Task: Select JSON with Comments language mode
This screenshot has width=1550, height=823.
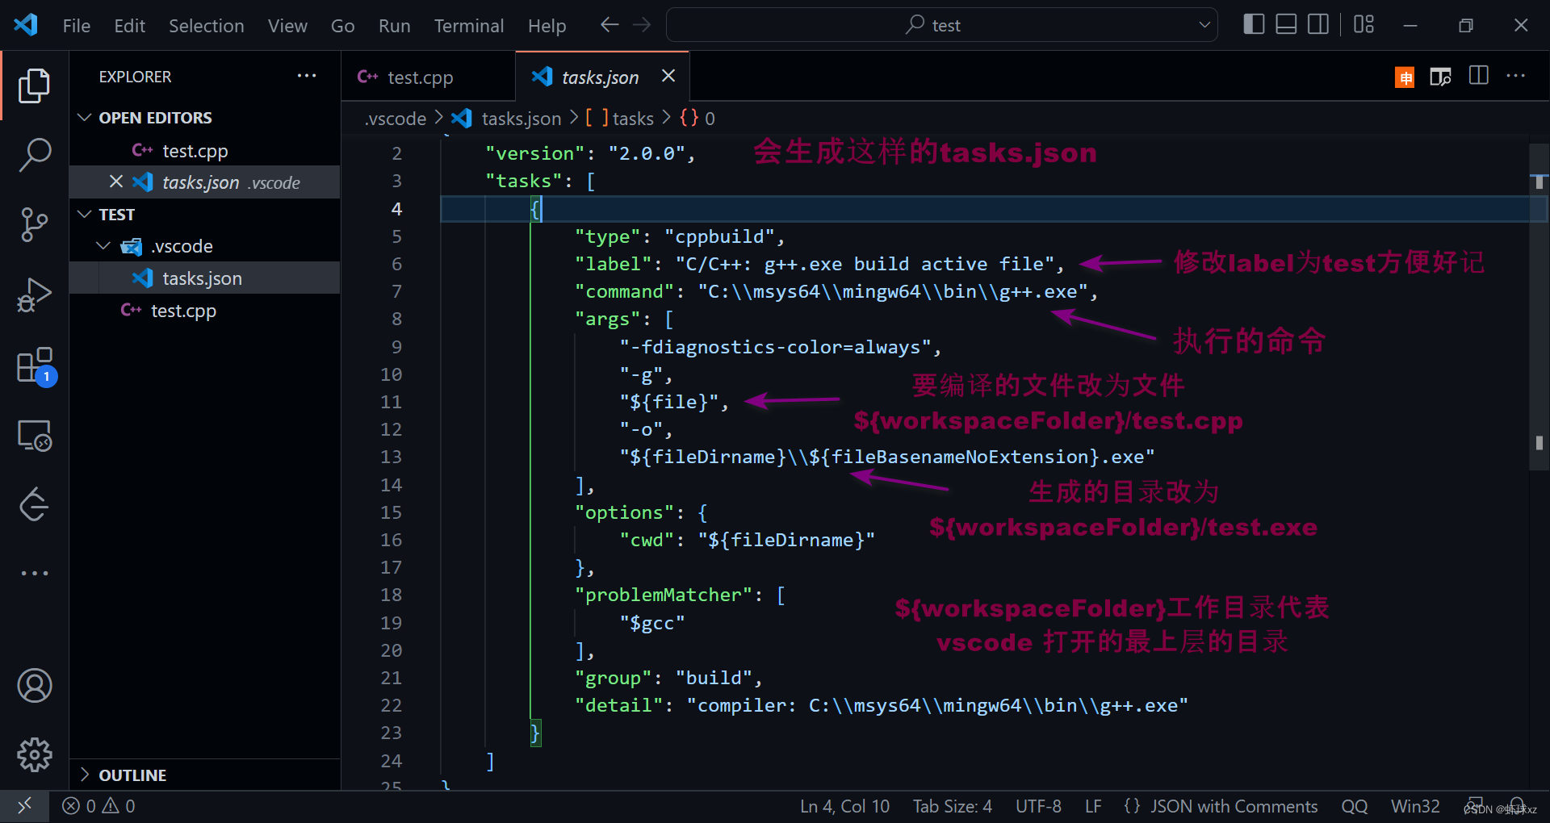Action: pos(1220,806)
